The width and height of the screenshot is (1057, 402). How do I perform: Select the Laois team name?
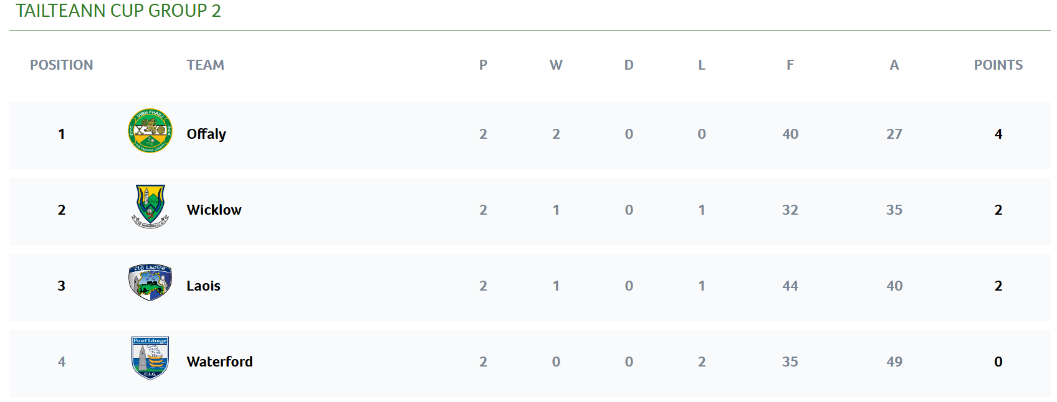203,286
